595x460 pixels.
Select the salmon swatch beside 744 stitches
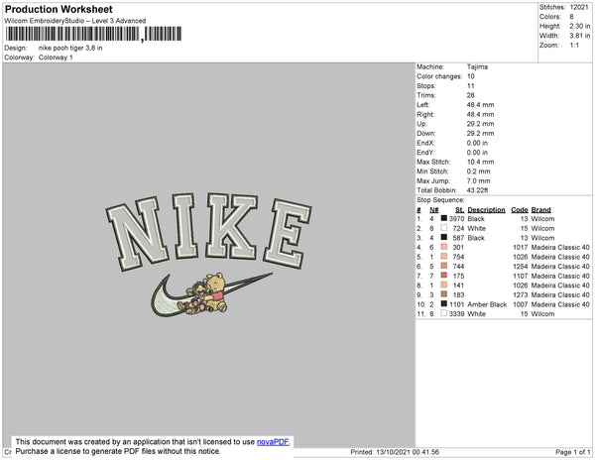(443, 266)
